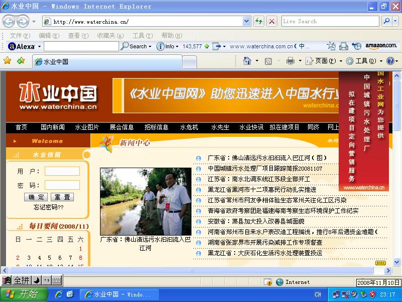Click the IME keyboard icon

click(57, 280)
